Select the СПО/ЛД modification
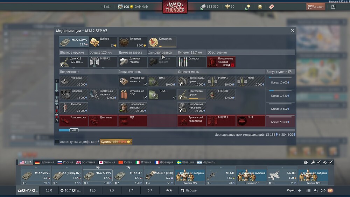The image size is (350, 197). [x=221, y=94]
